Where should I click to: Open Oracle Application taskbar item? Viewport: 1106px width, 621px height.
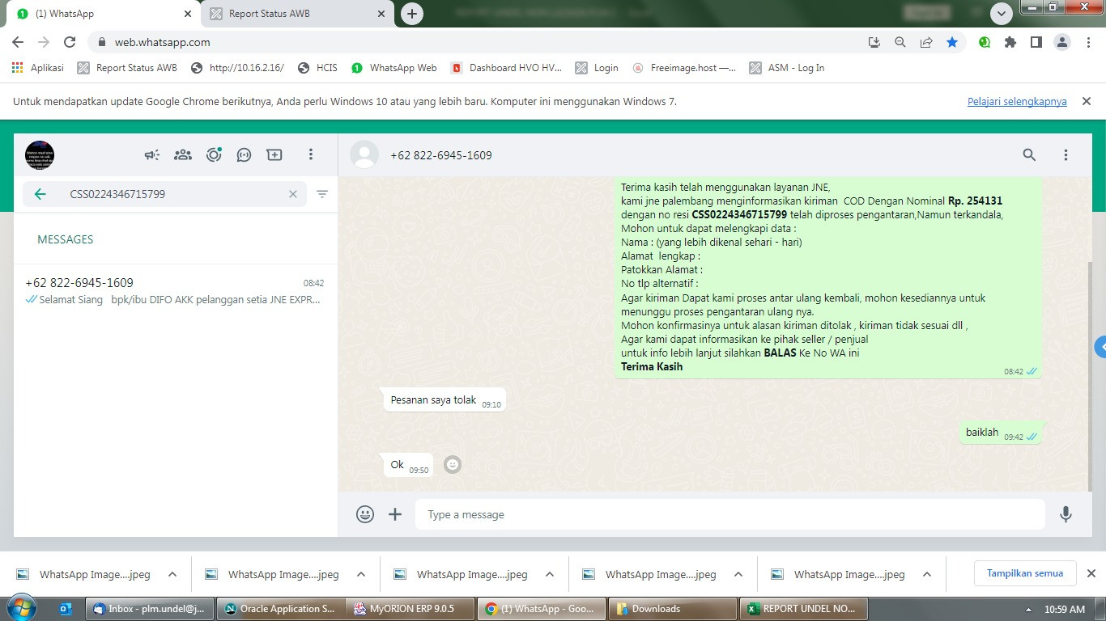pyautogui.click(x=281, y=609)
